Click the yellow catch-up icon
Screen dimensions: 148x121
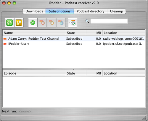(19, 23)
